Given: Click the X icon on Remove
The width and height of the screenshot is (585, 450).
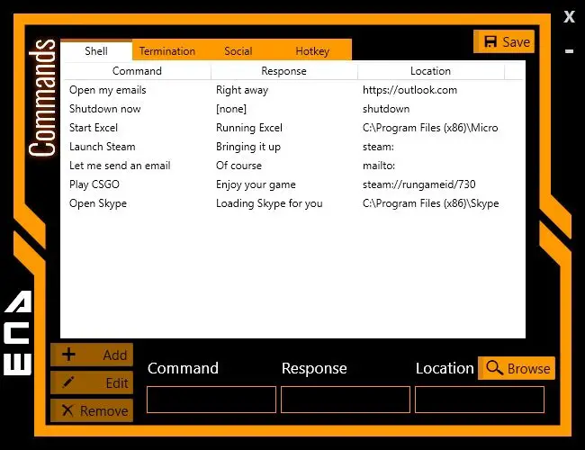Looking at the screenshot, I should 67,410.
